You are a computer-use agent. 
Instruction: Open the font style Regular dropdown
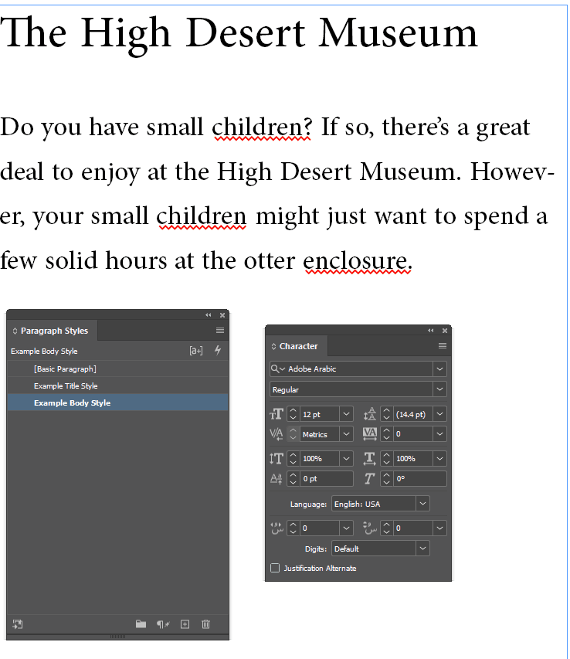click(x=439, y=389)
